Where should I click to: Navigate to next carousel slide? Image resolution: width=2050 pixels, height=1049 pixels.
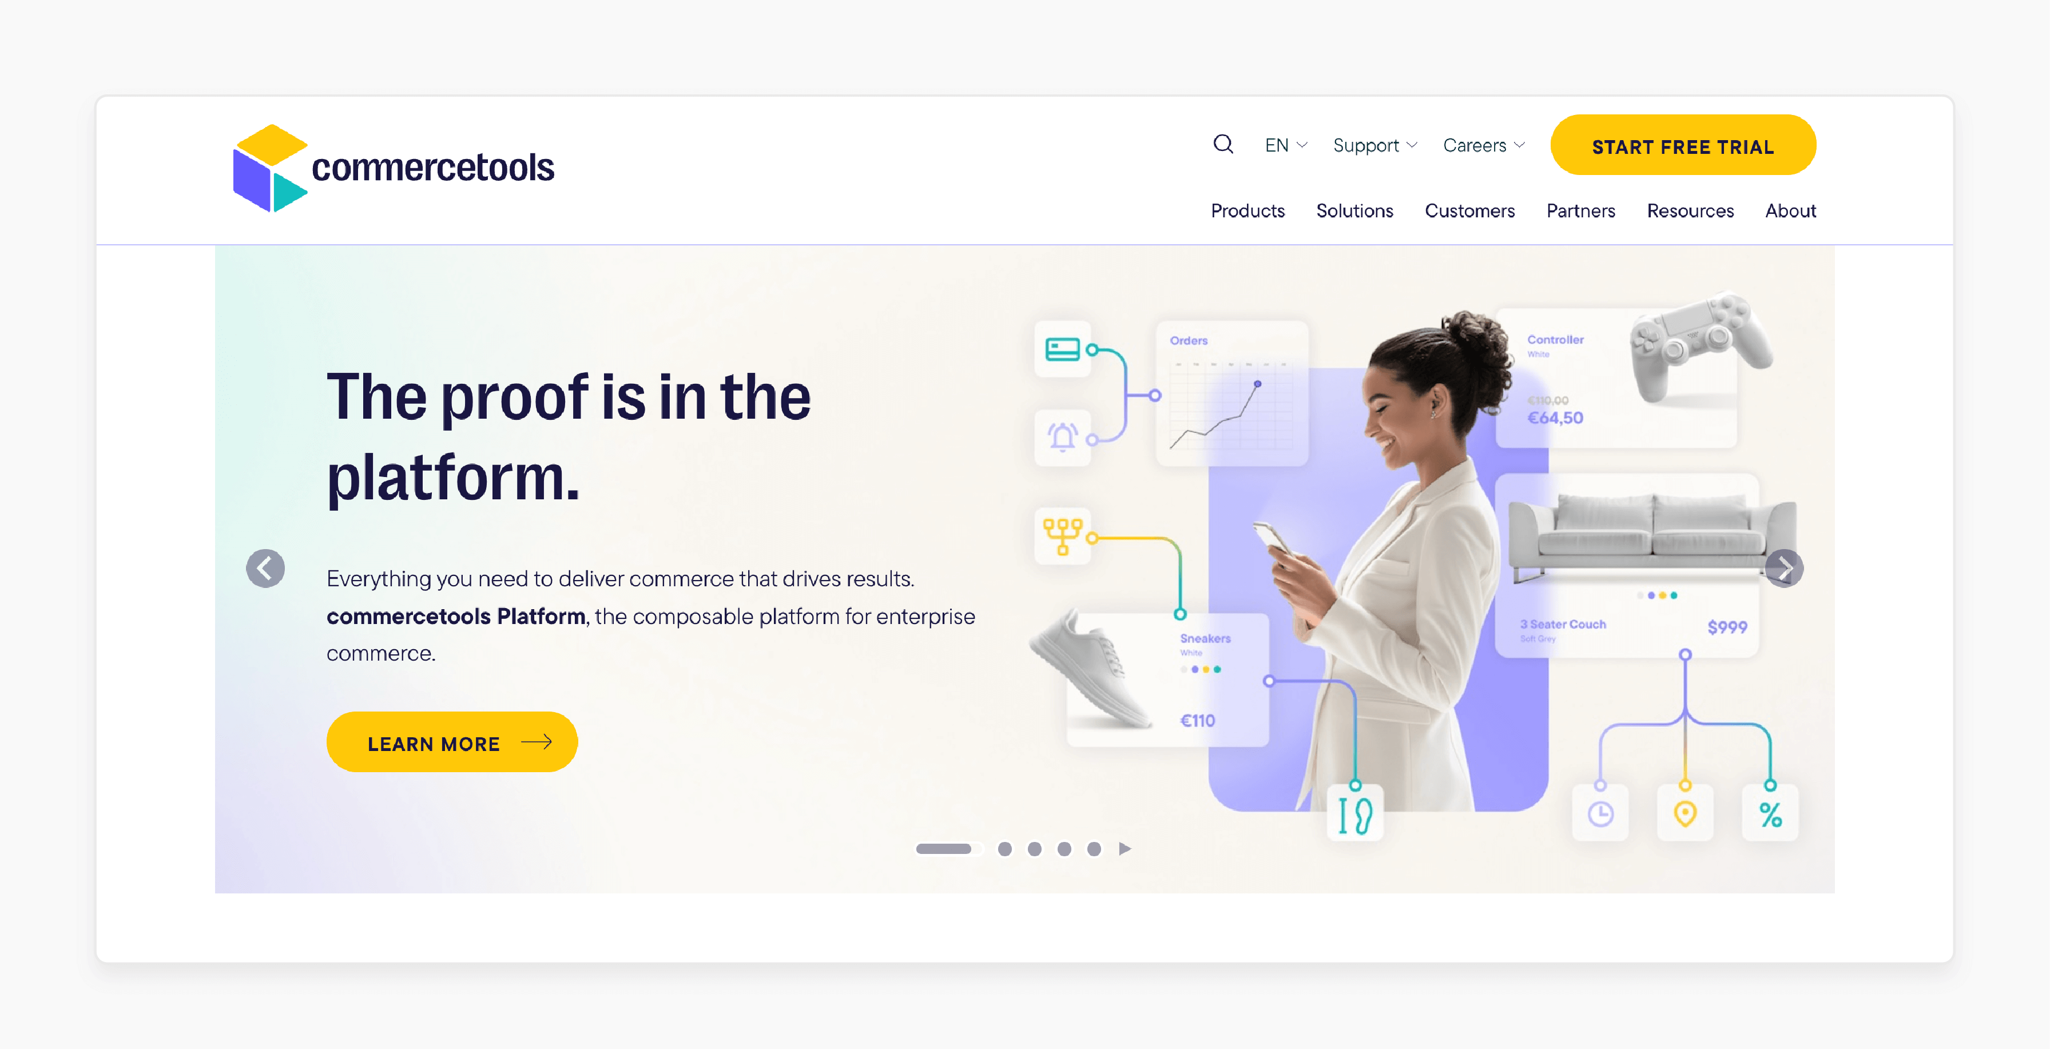coord(1786,569)
